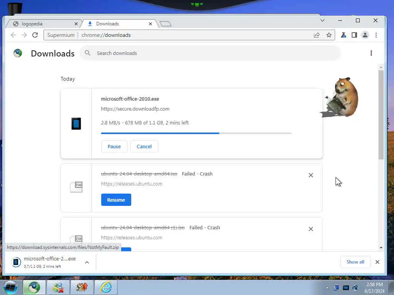Click the download progress bar
394x295 pixels.
pyautogui.click(x=196, y=133)
